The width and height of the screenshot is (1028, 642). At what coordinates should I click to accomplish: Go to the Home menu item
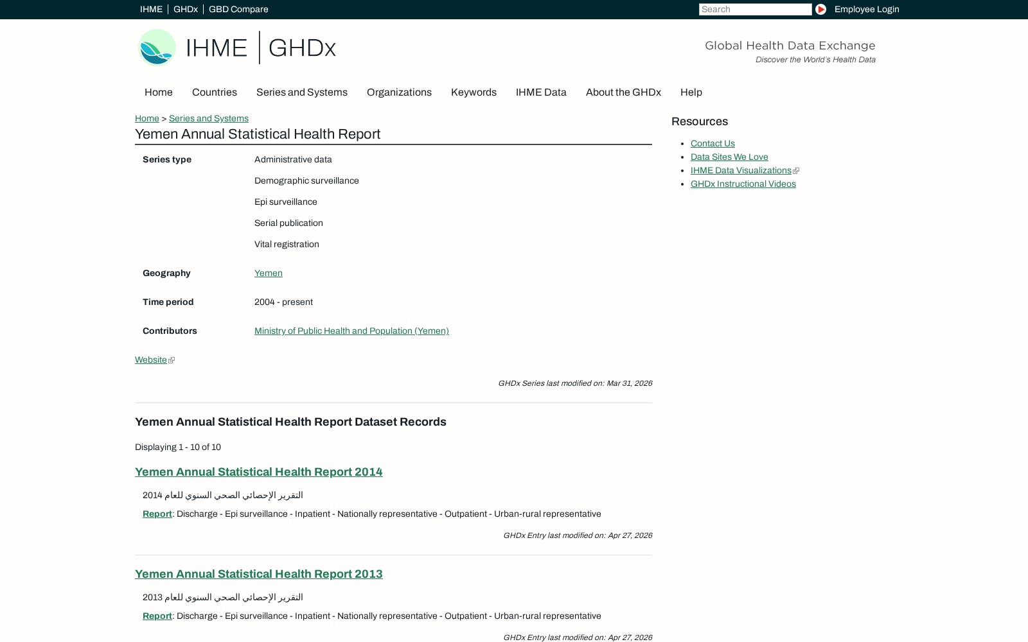[159, 92]
